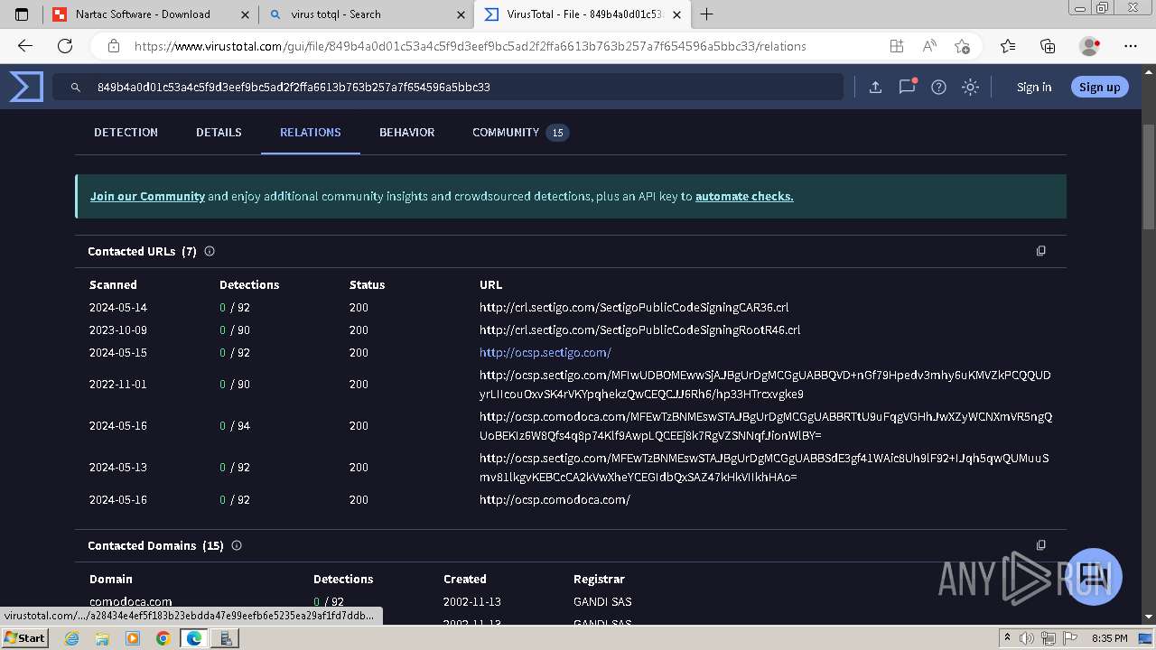
Task: Copy Contacted Domains list with copy icon
Action: tap(1040, 545)
